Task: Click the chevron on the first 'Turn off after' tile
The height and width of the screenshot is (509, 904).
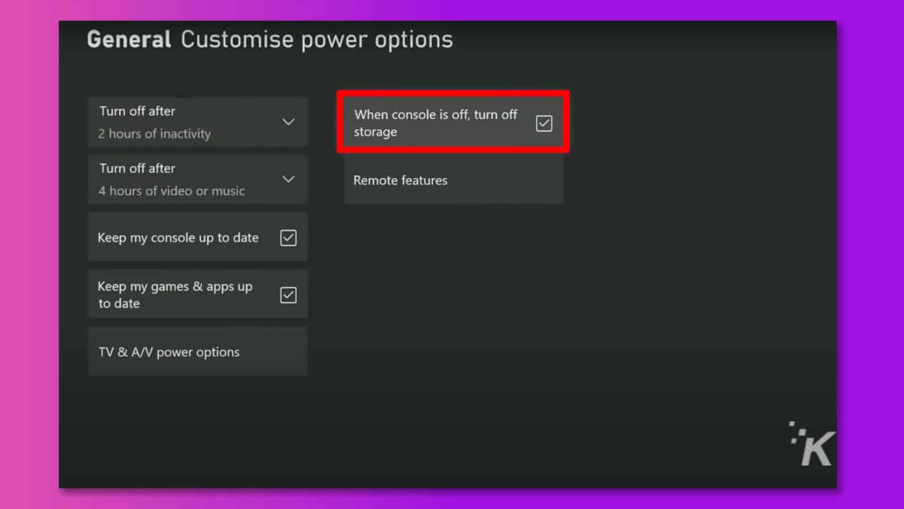Action: [289, 122]
